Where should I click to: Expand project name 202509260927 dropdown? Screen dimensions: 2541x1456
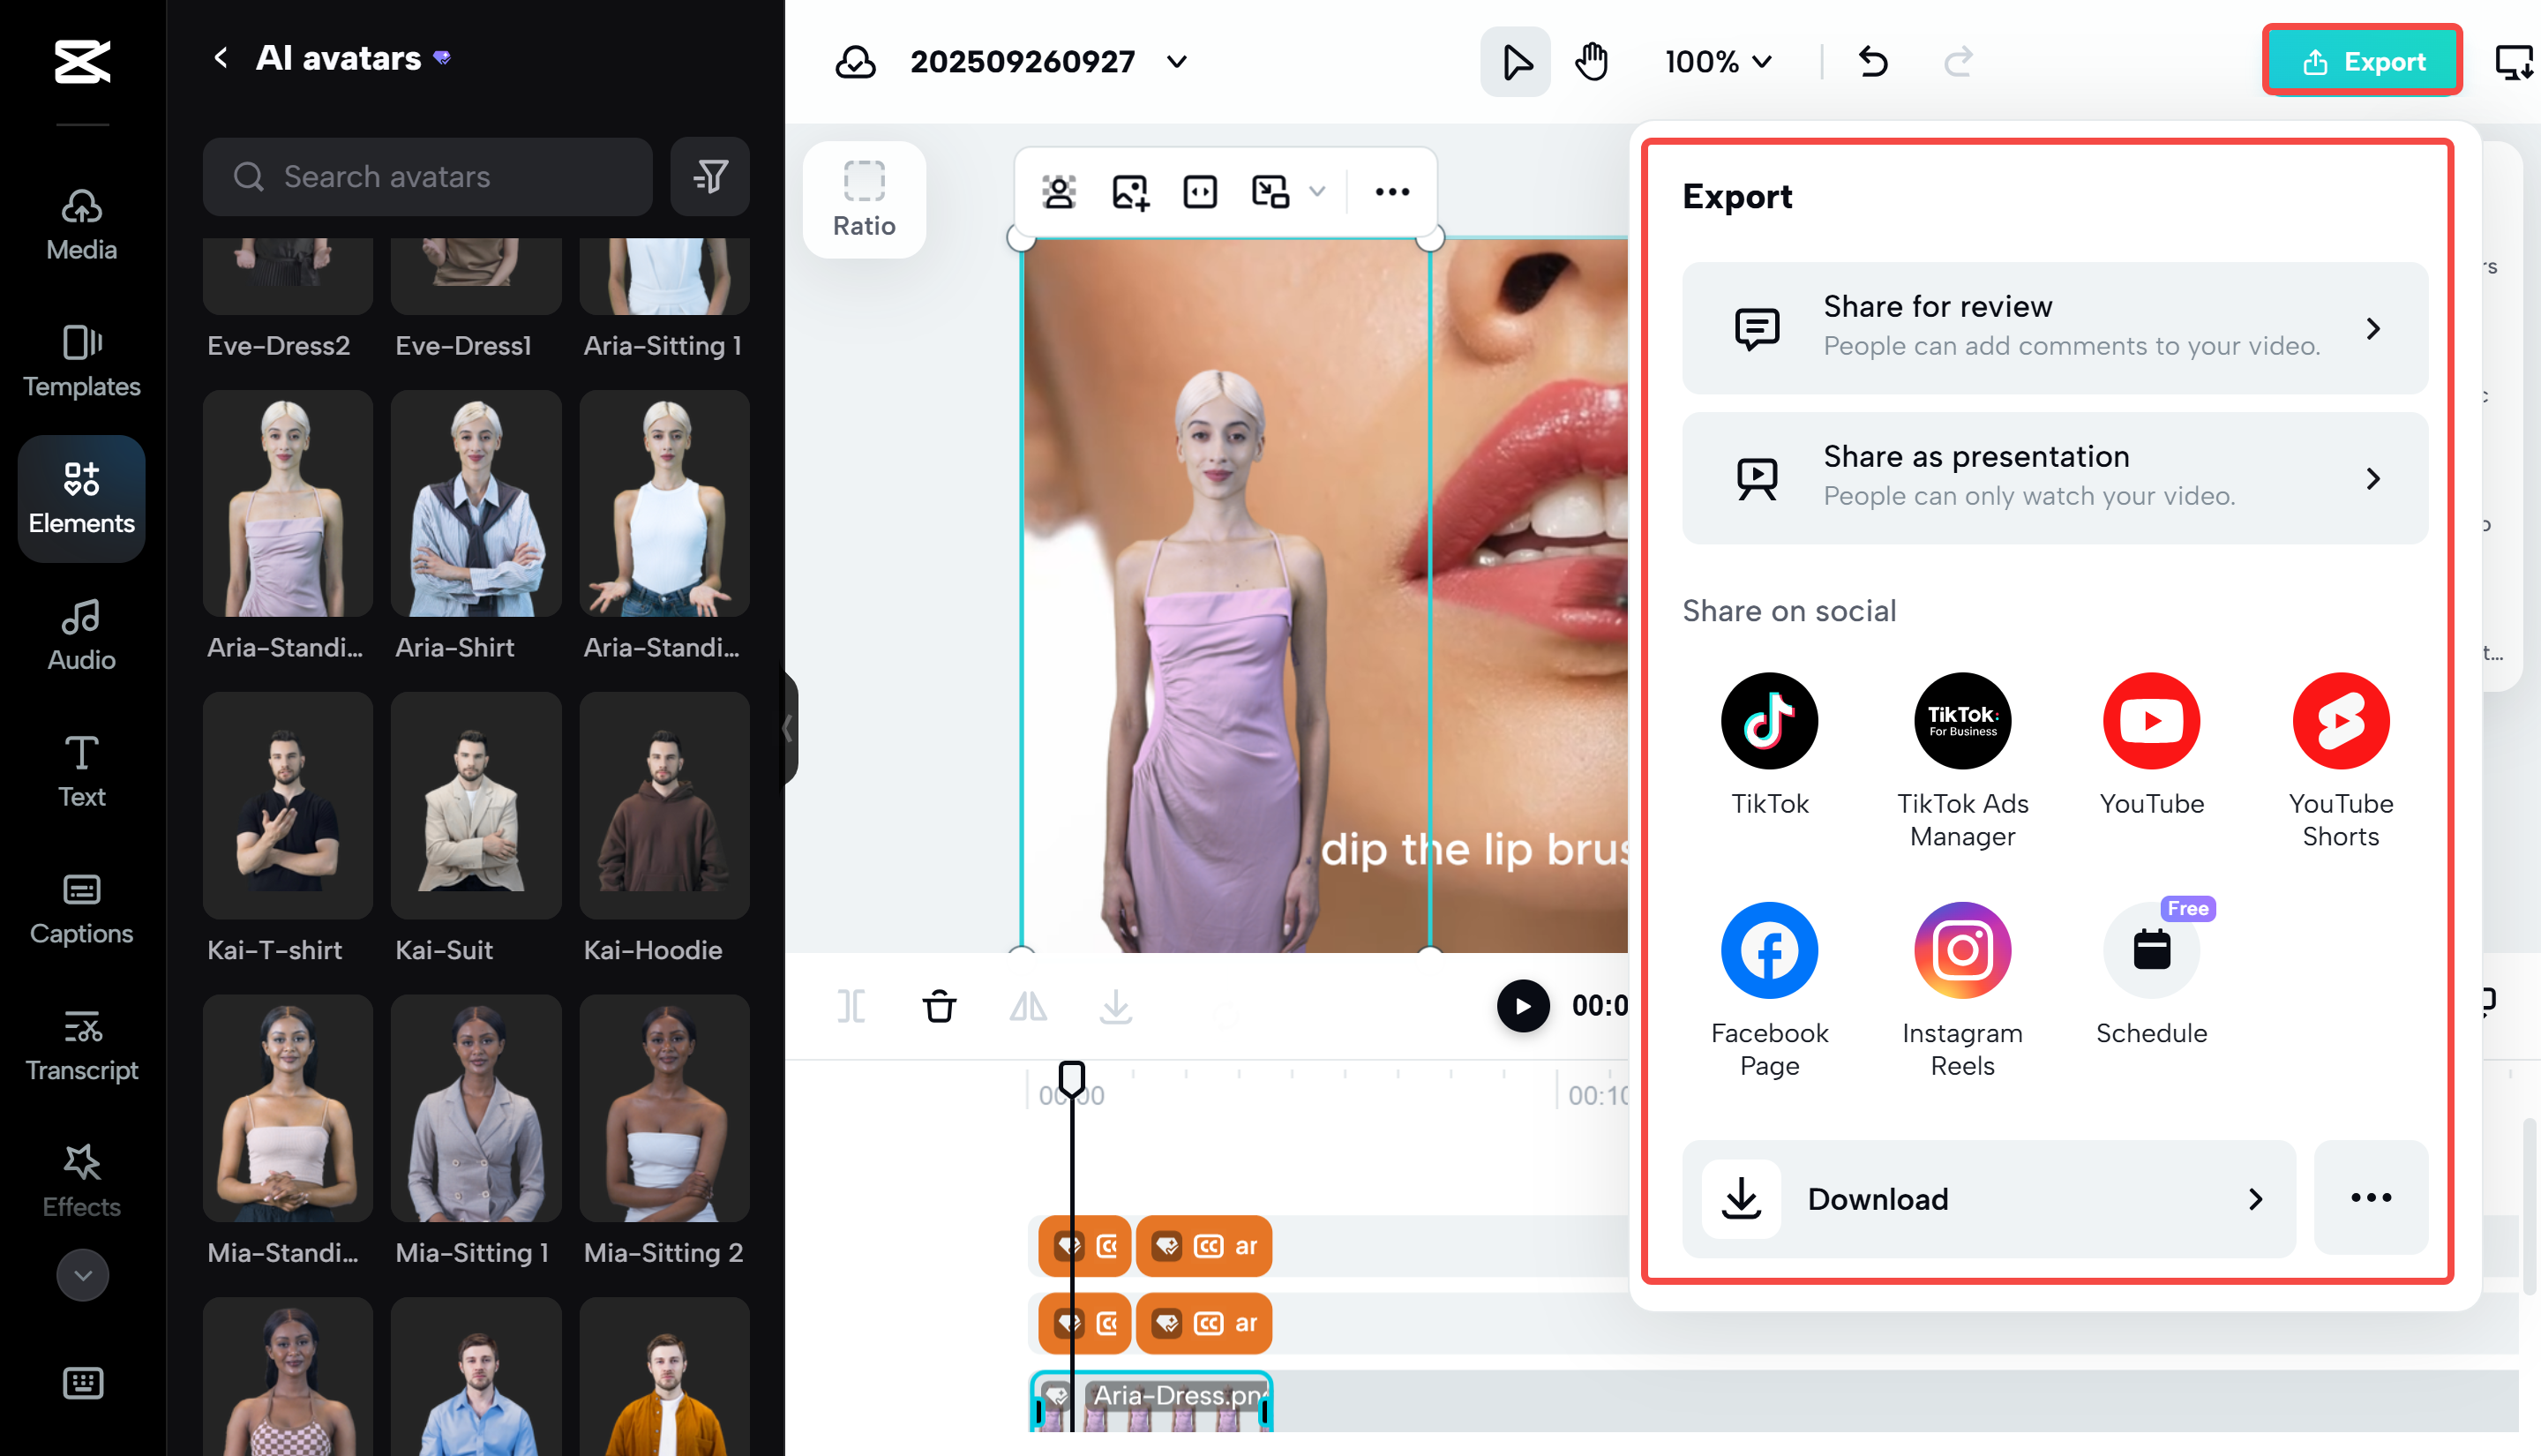click(x=1177, y=62)
